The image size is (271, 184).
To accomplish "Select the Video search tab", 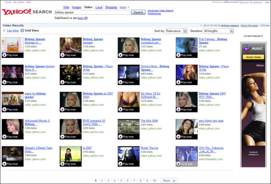I will click(x=88, y=7).
